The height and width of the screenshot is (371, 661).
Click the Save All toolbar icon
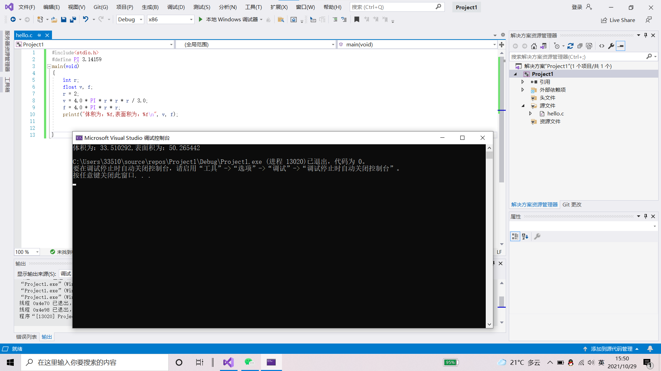pyautogui.click(x=73, y=20)
